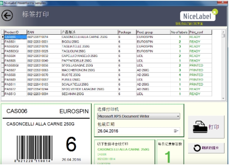Sort by Product ID column header
Image resolution: width=229 pixels, height=165 pixels.
tap(15, 32)
